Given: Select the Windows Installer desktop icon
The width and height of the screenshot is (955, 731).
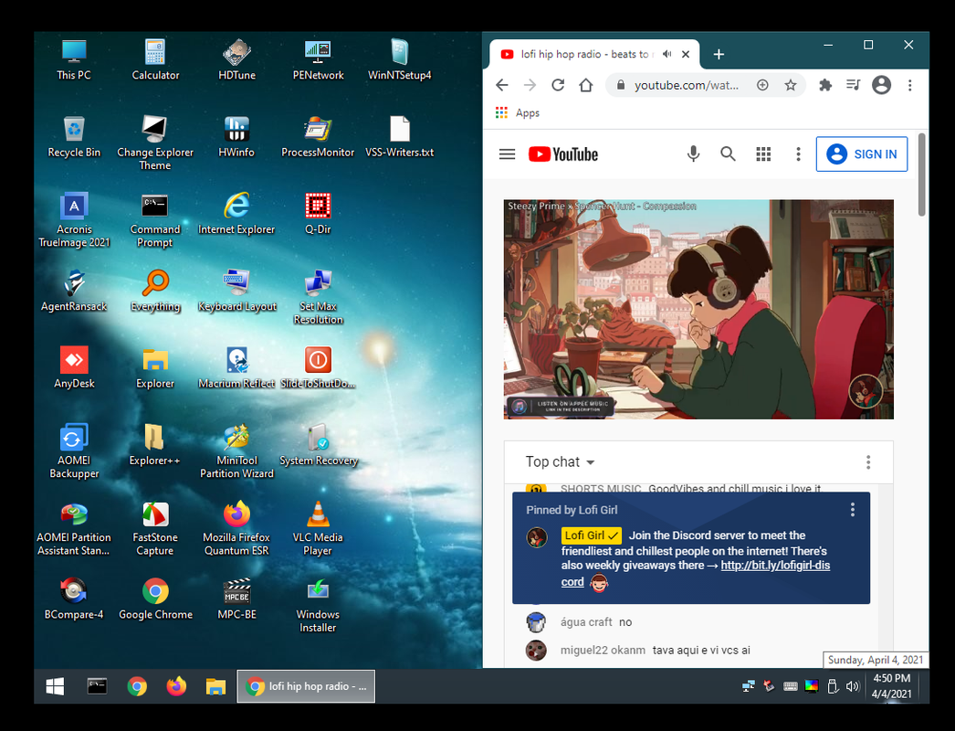Looking at the screenshot, I should coord(318,605).
